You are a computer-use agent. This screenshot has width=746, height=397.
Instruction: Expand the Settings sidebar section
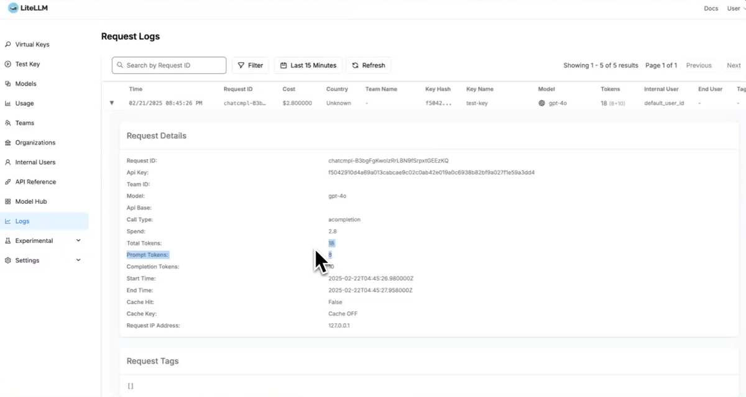[78, 260]
